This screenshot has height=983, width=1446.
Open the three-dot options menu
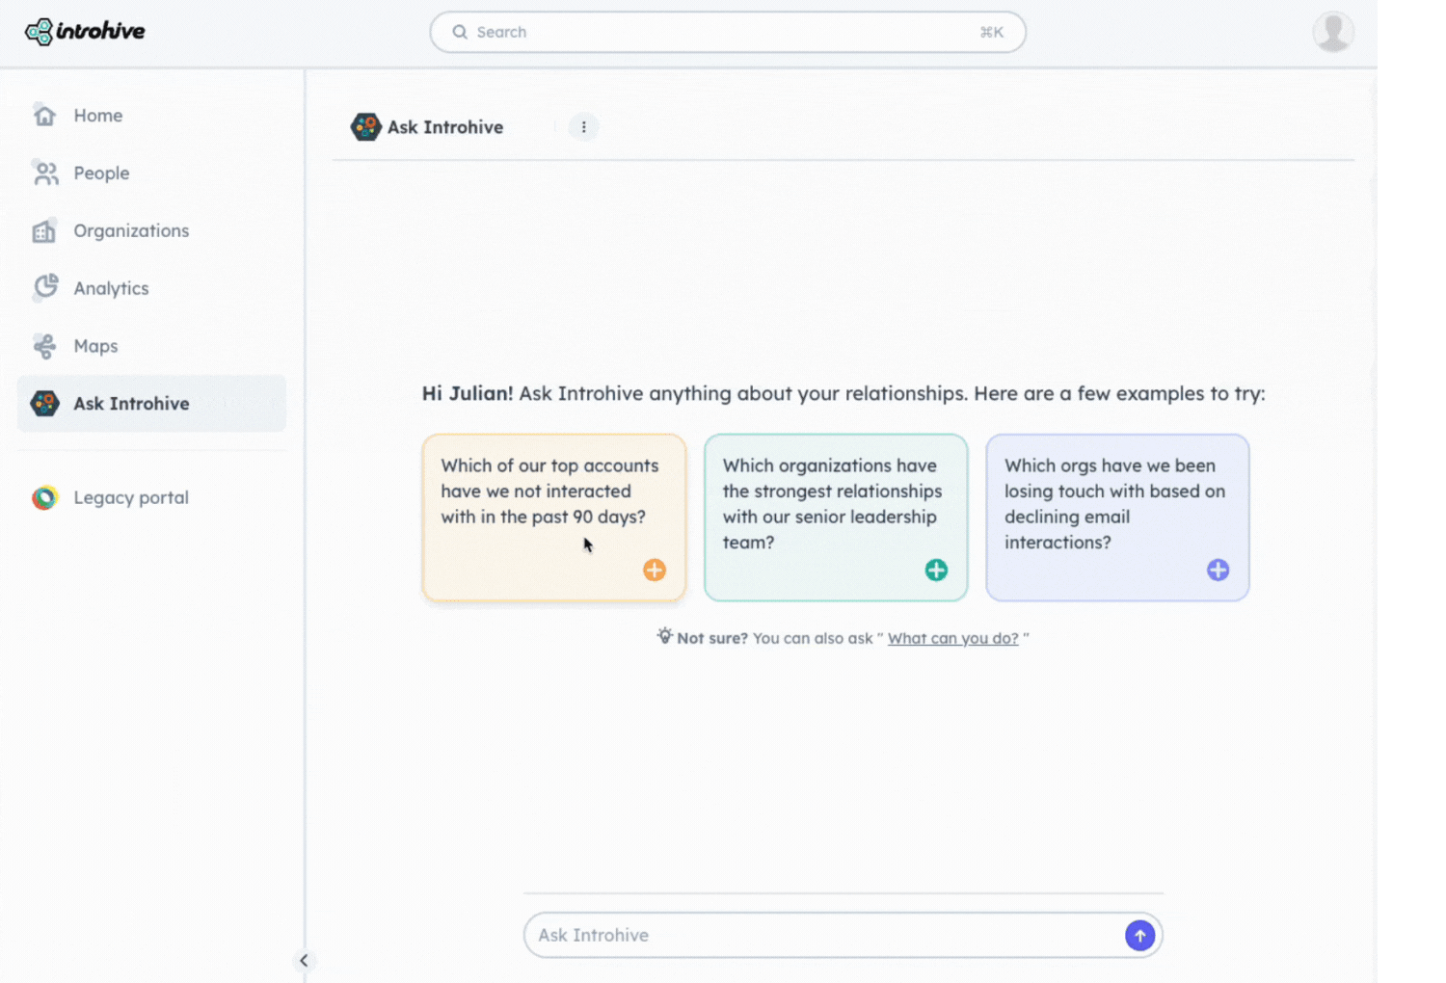click(583, 127)
